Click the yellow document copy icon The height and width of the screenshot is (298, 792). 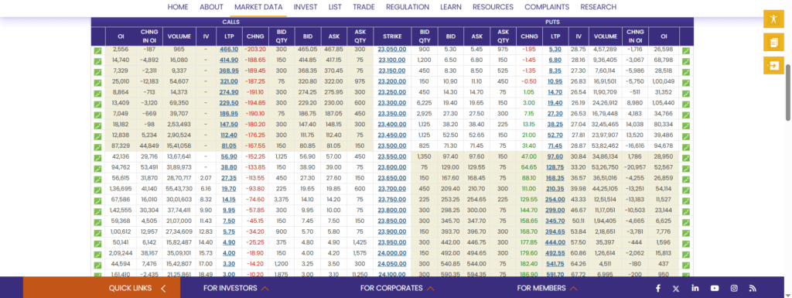pyautogui.click(x=773, y=43)
